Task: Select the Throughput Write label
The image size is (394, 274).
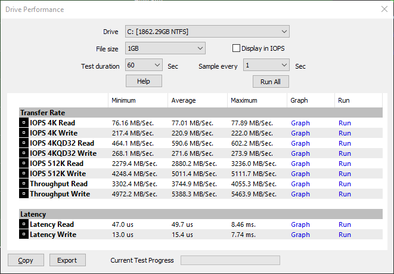Action: point(60,194)
